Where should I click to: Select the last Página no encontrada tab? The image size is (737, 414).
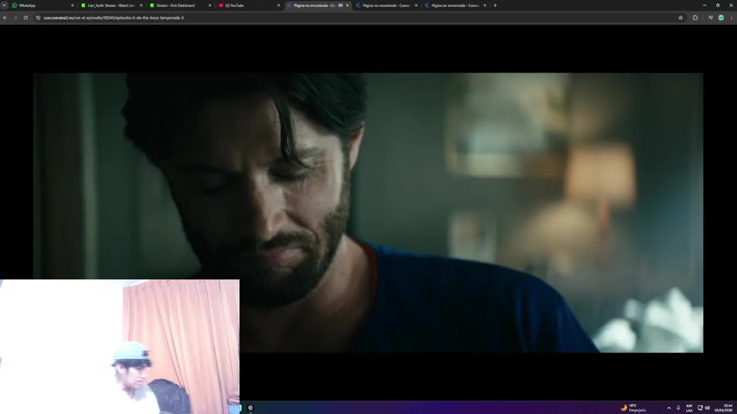(x=455, y=5)
